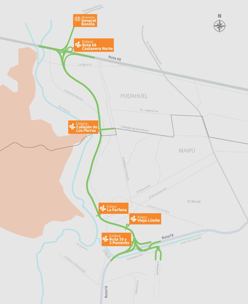Click the compass rose north icon
Viewport: 248px width, 304px height.
click(219, 26)
